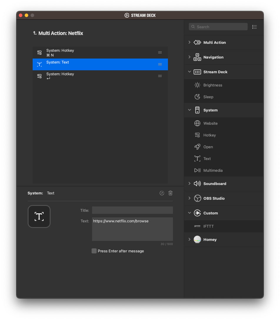
Task: Click the Stream Deck category icon
Action: [197, 72]
